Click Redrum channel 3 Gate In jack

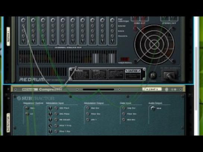pos(43,31)
